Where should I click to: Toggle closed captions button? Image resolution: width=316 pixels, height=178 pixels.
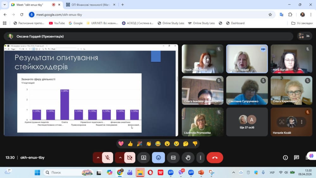(x=173, y=157)
